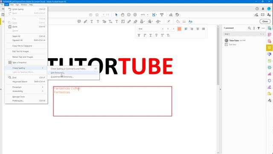Open the File menu
The image size is (273, 154).
2,5
